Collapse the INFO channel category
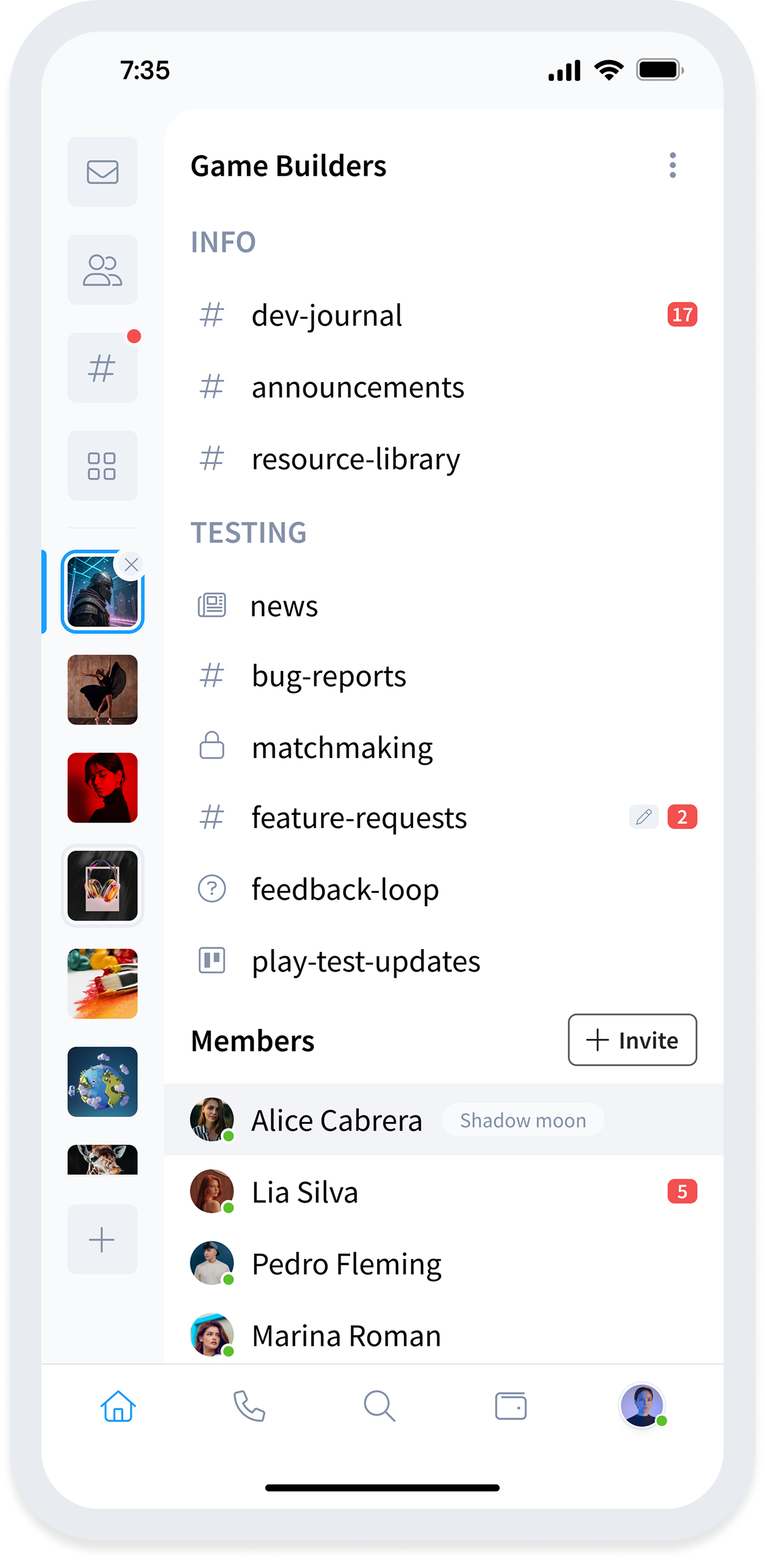The height and width of the screenshot is (1560, 765). pyautogui.click(x=223, y=242)
